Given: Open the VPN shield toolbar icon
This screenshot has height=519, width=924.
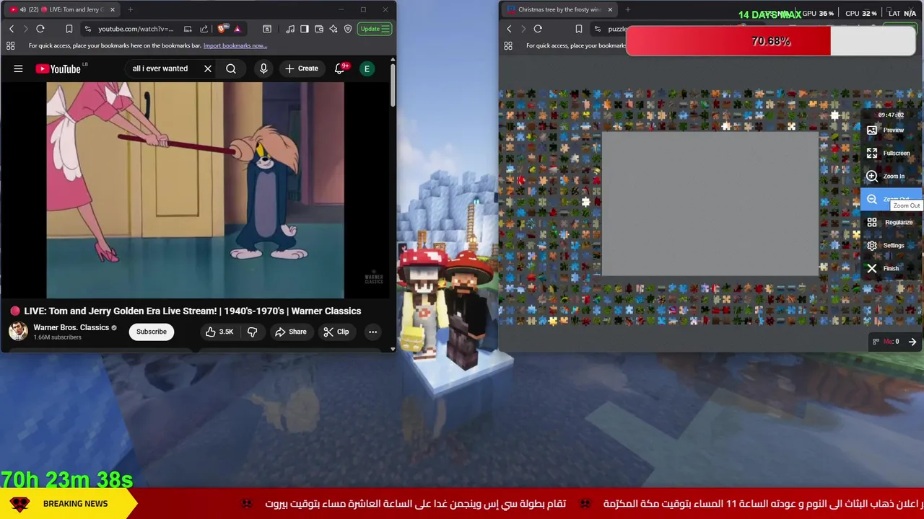Looking at the screenshot, I should click(348, 29).
